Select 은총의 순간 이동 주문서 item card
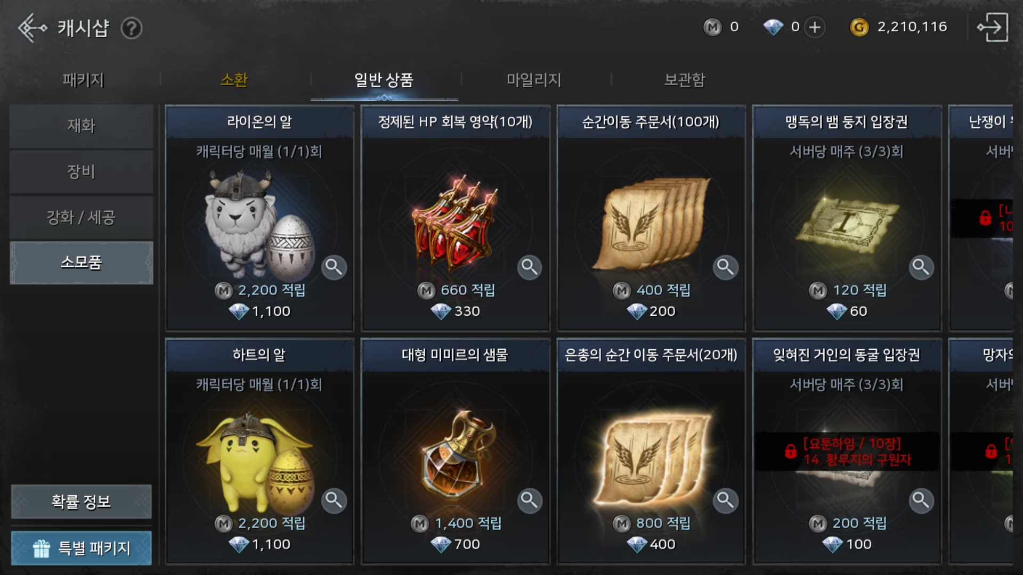The width and height of the screenshot is (1023, 575). point(651,451)
